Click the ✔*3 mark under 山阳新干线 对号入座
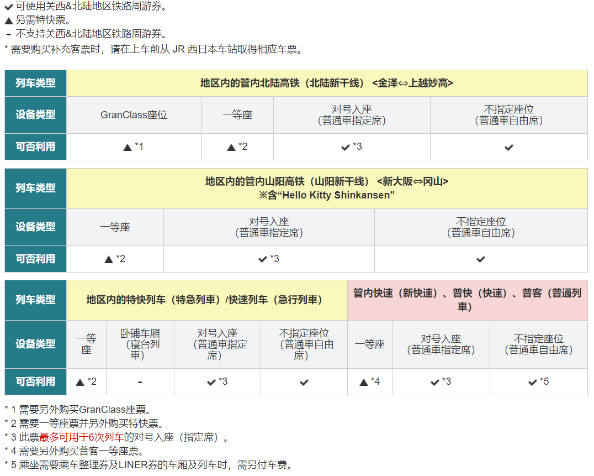This screenshot has width=594, height=476. 269,259
